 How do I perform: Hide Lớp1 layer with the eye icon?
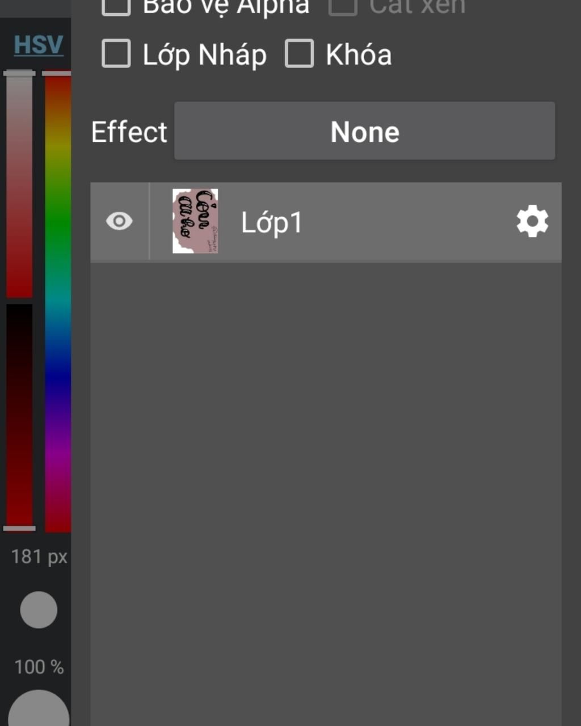tap(119, 221)
